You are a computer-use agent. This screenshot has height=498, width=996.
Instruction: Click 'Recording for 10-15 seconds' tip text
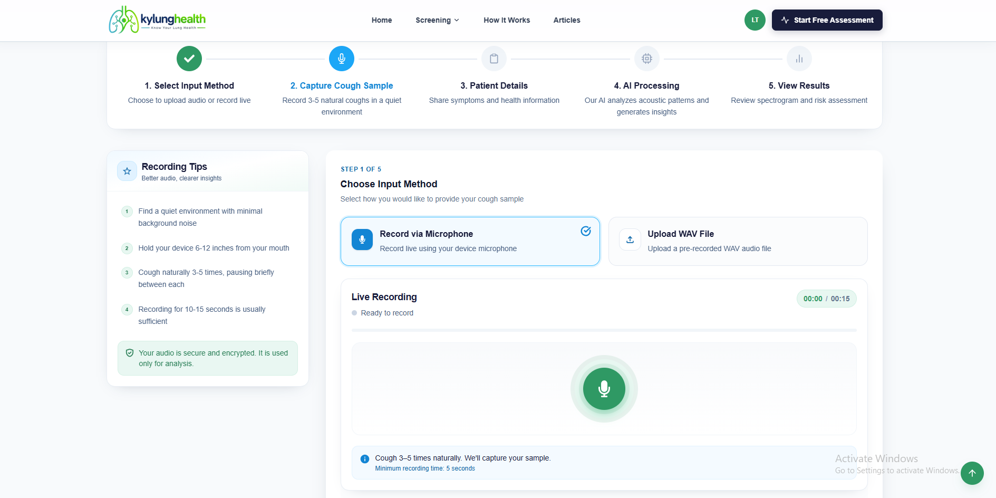tap(202, 315)
